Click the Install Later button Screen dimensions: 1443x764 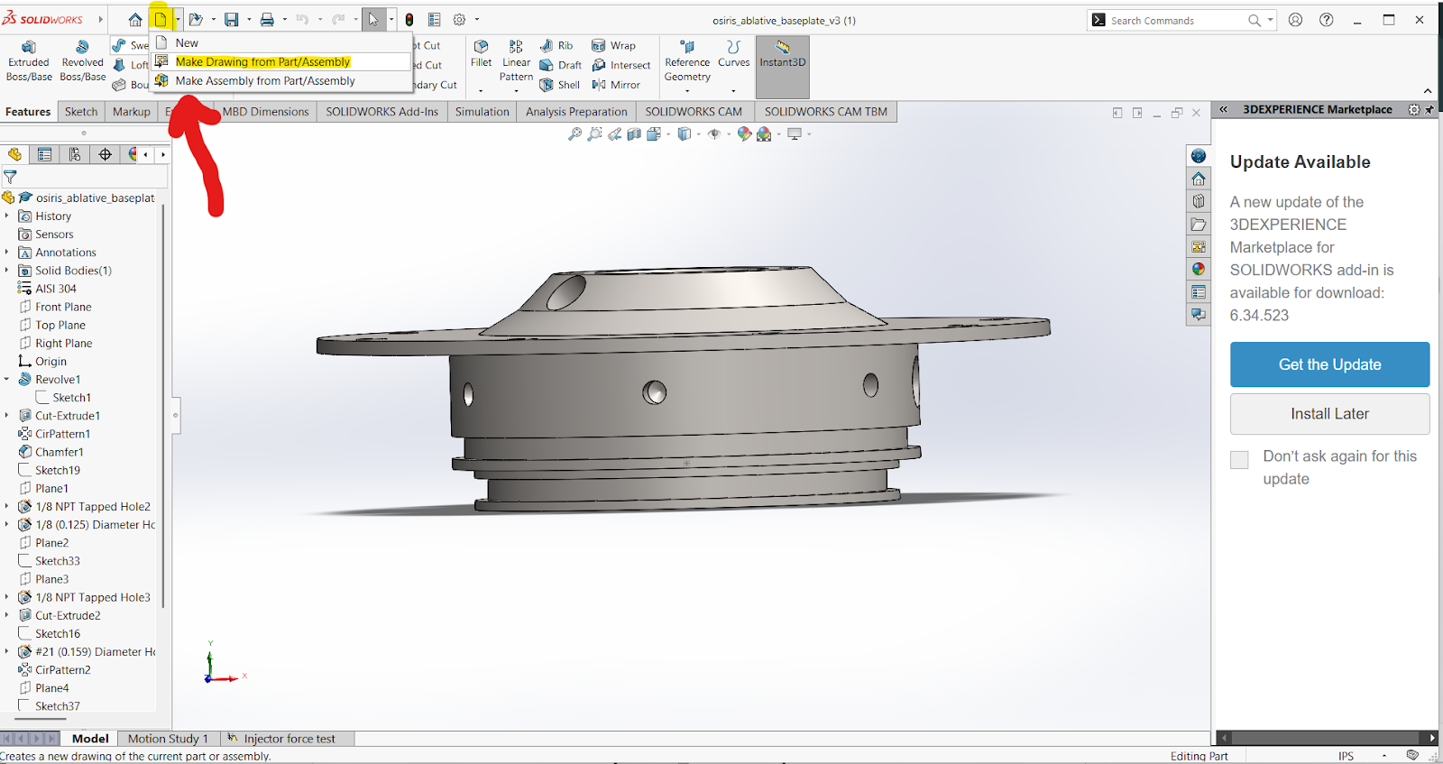tap(1329, 414)
